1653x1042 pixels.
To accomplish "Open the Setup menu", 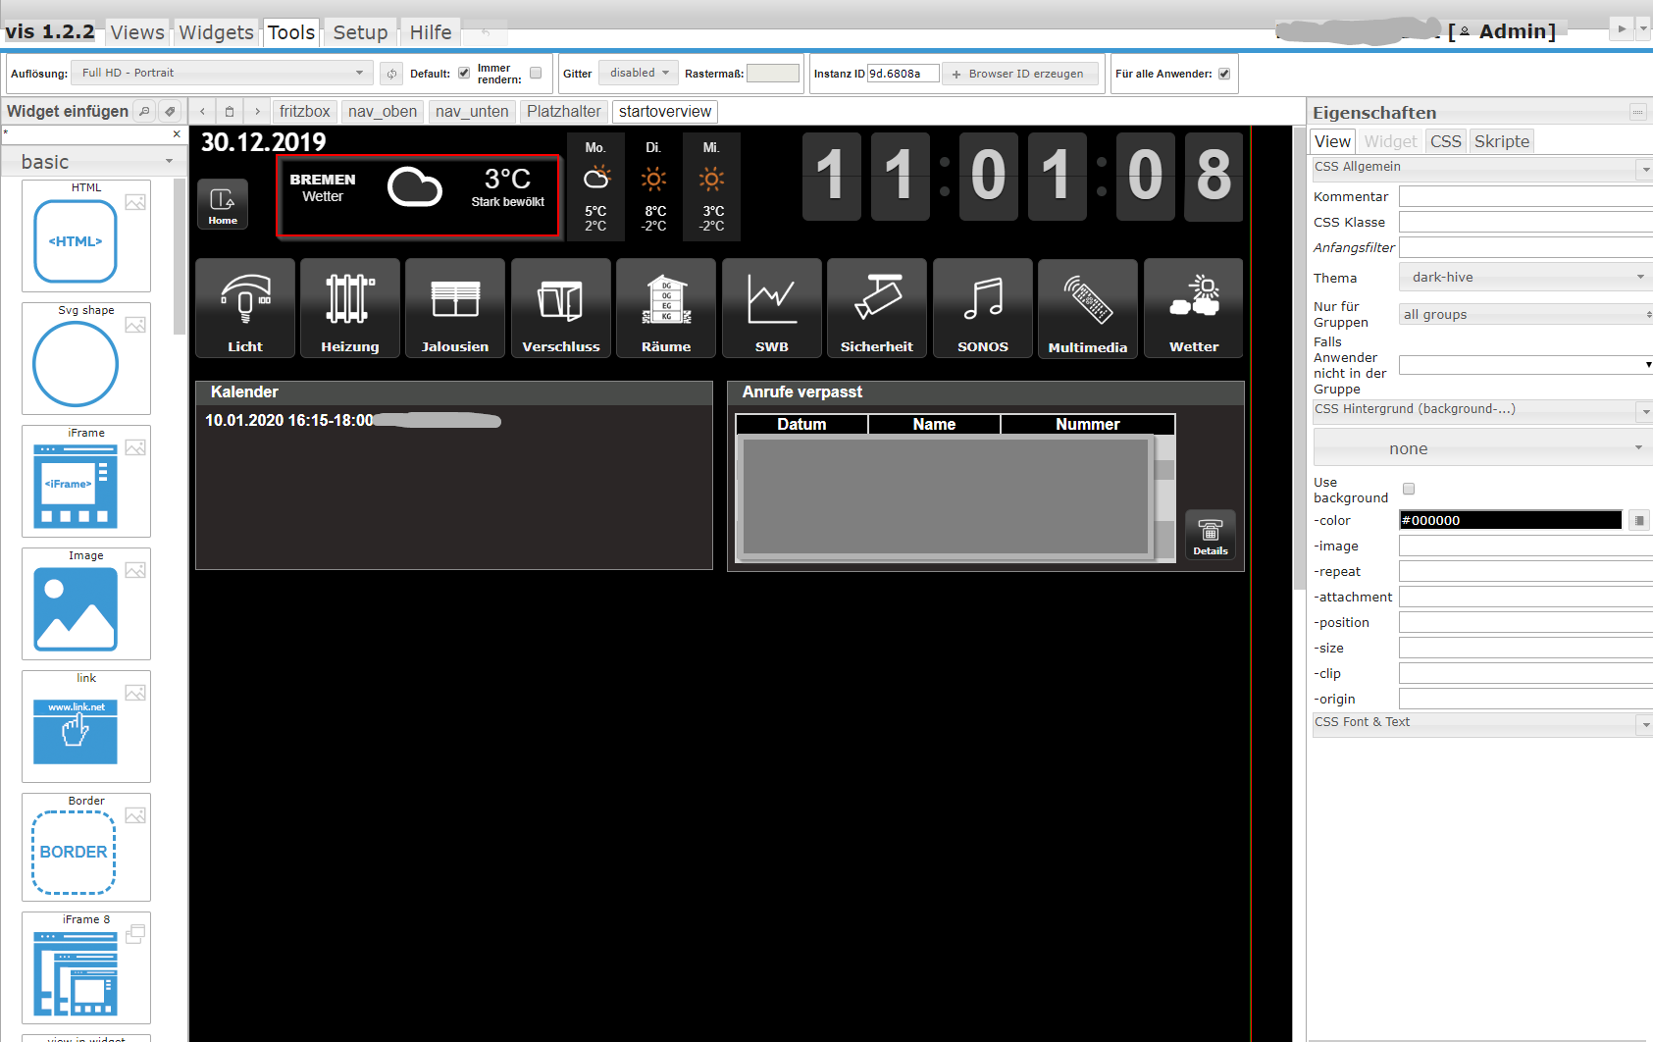I will [x=360, y=32].
